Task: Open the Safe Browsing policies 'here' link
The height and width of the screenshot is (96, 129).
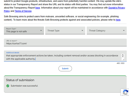Action: click(x=118, y=20)
